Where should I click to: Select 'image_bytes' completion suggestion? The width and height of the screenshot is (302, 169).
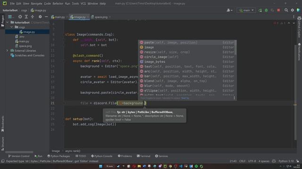187,61
